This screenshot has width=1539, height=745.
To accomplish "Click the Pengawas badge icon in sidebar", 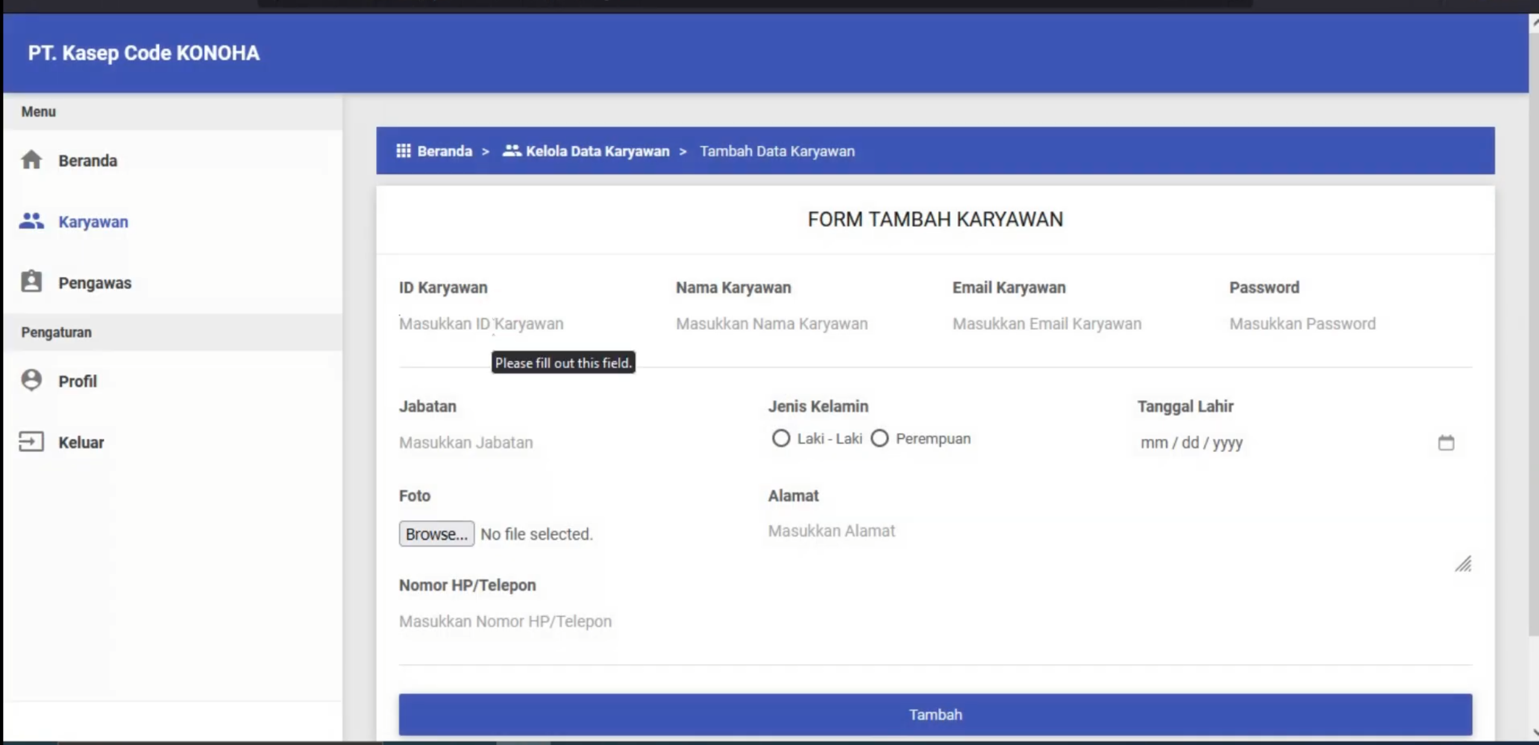I will click(x=31, y=281).
